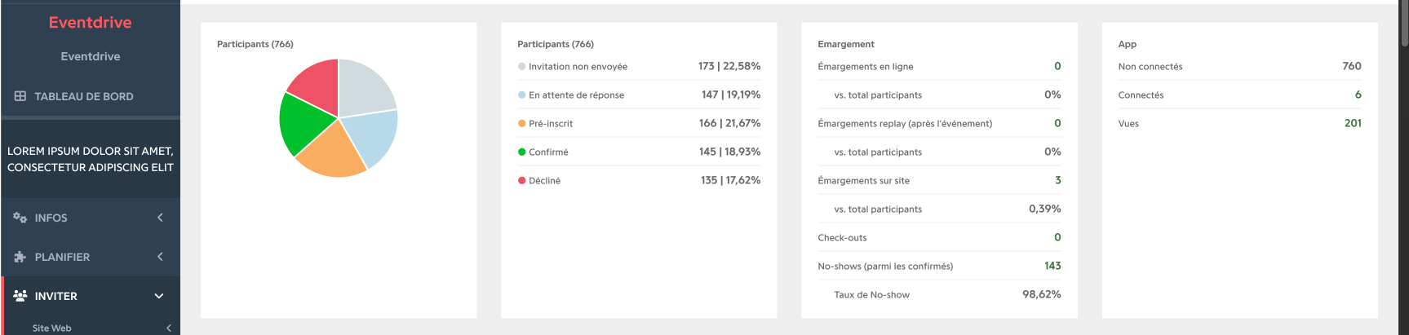This screenshot has width=1409, height=335.
Task: Click the INVITER people icon
Action: click(x=20, y=296)
